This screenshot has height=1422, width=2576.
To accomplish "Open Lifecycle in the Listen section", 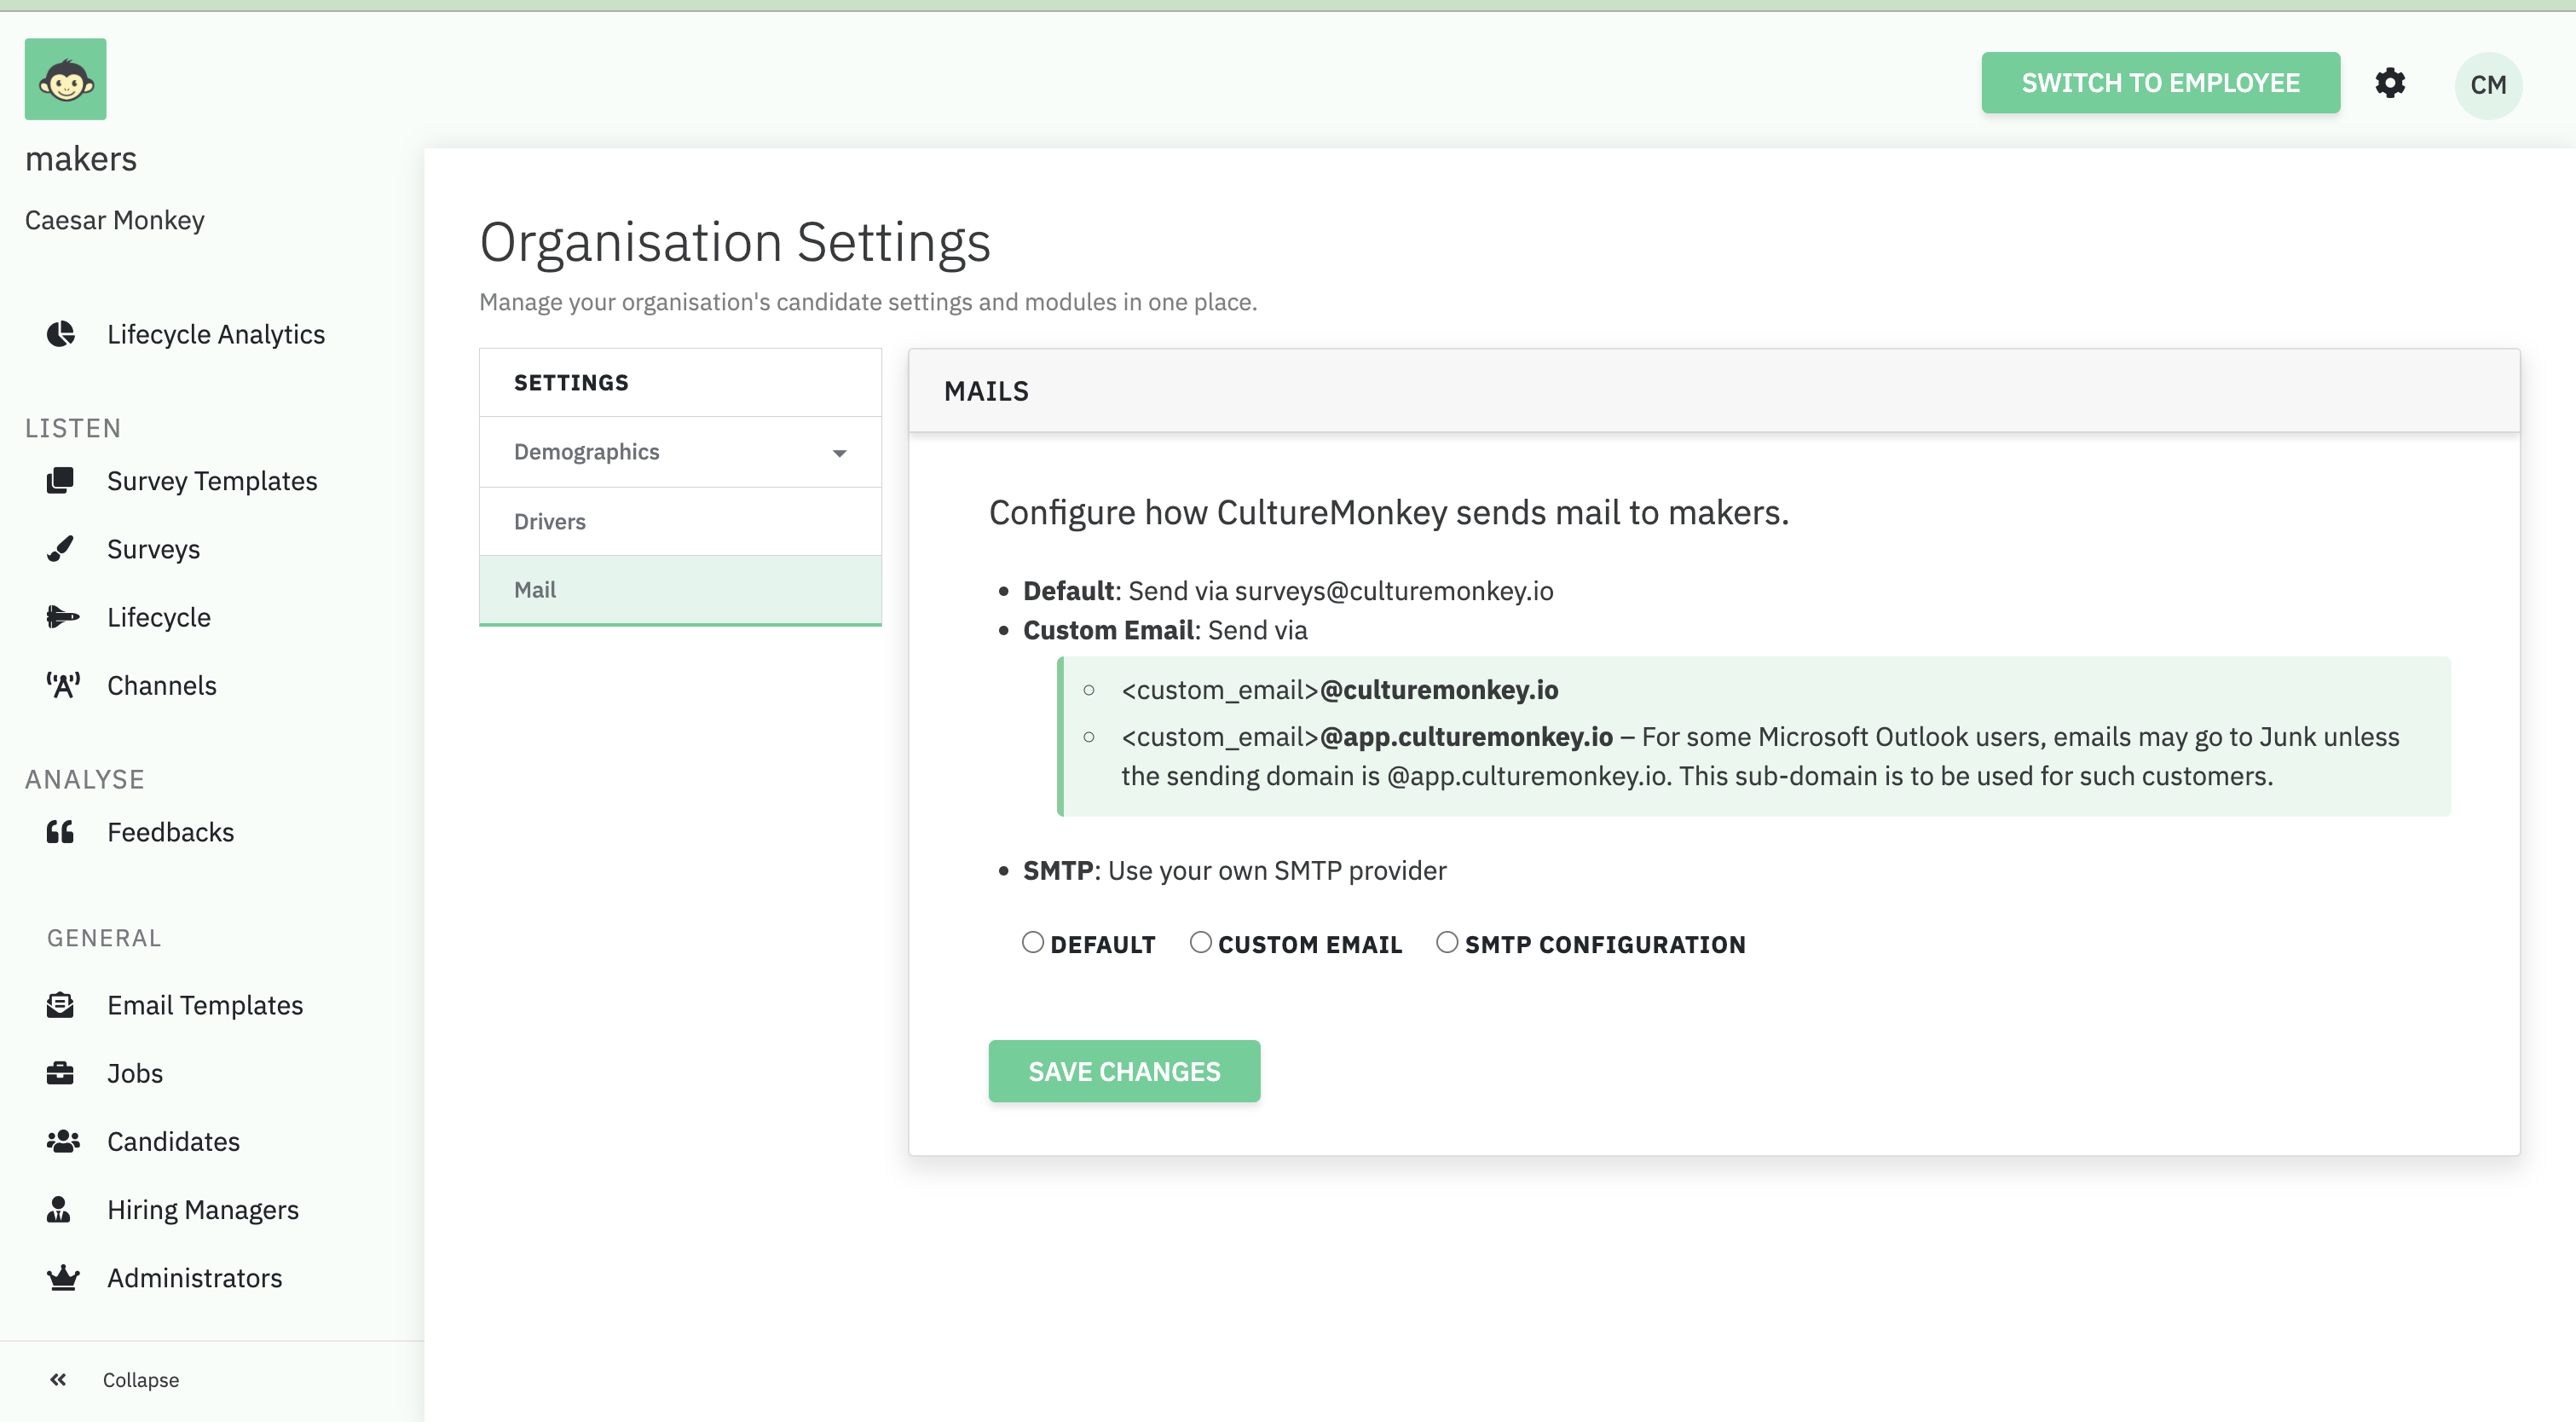I will coord(159,617).
